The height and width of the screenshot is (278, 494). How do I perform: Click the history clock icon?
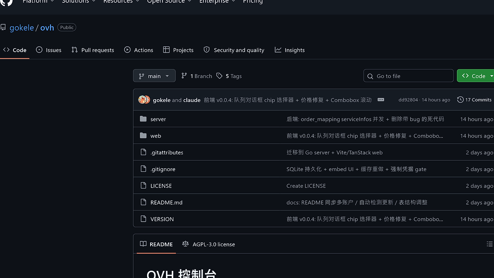[x=460, y=100]
